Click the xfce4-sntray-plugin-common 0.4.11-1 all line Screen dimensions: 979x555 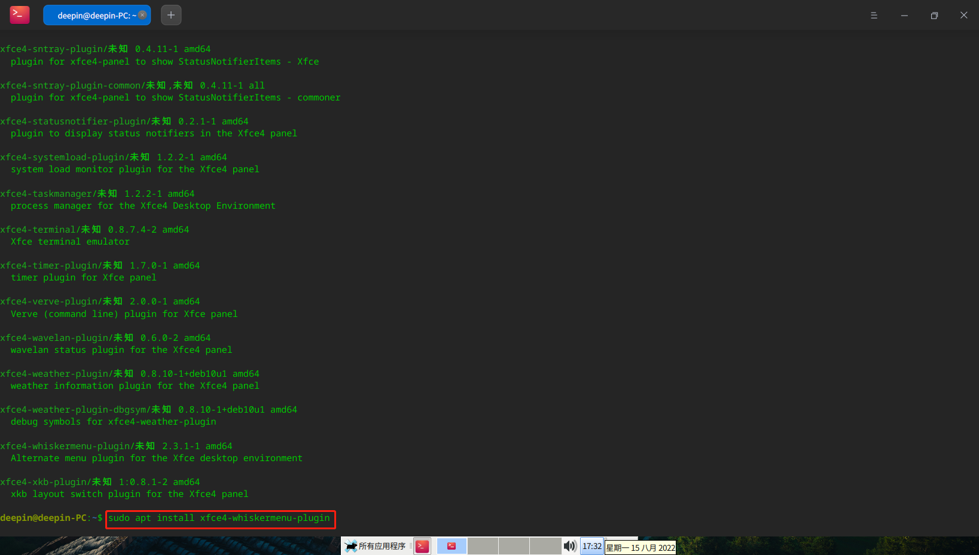coord(132,86)
